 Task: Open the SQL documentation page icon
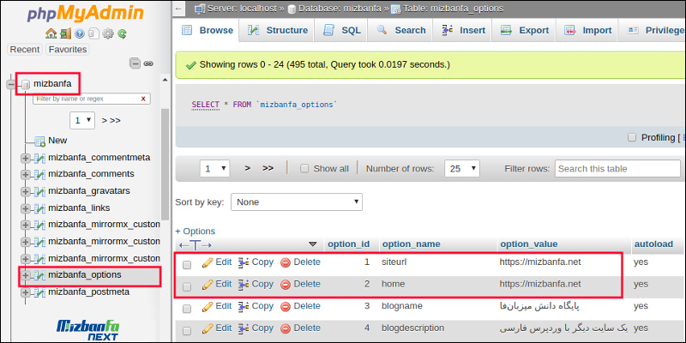tap(93, 33)
